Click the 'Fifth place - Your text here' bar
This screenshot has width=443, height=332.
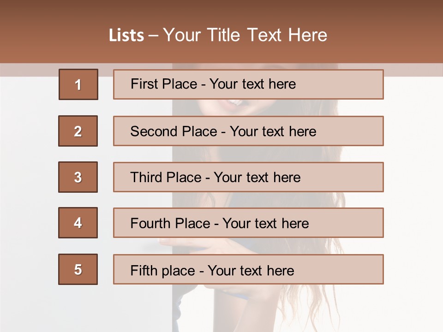coord(248,269)
